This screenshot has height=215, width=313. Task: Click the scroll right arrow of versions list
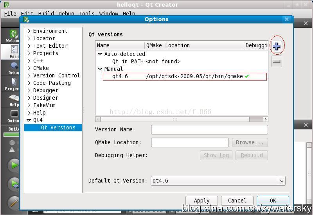point(266,119)
